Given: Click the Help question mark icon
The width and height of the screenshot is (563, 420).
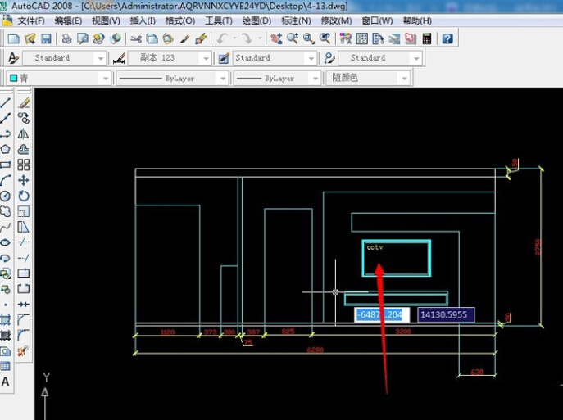Looking at the screenshot, I should point(447,38).
